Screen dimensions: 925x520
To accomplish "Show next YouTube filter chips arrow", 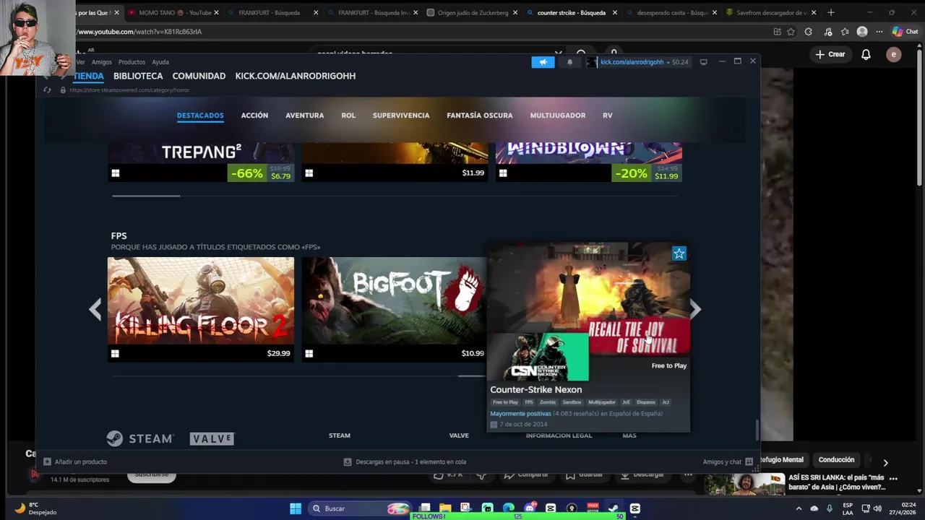I will [x=885, y=463].
